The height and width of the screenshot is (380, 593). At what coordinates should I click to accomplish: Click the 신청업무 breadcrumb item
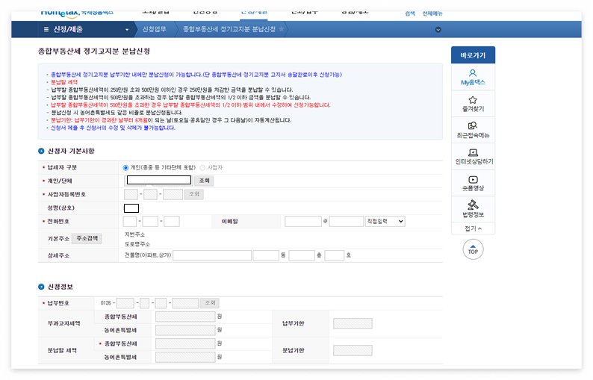[x=154, y=29]
